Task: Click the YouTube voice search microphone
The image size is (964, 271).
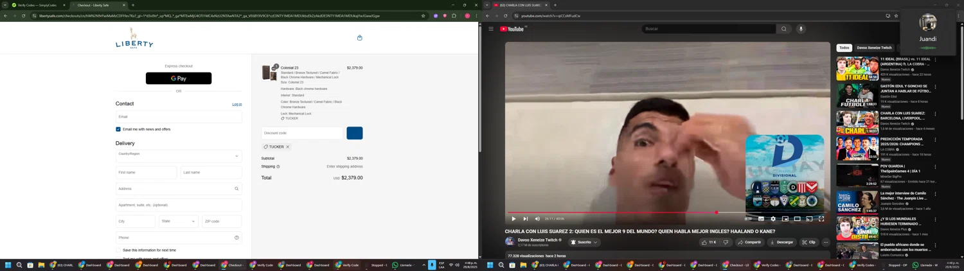Action: pos(801,29)
